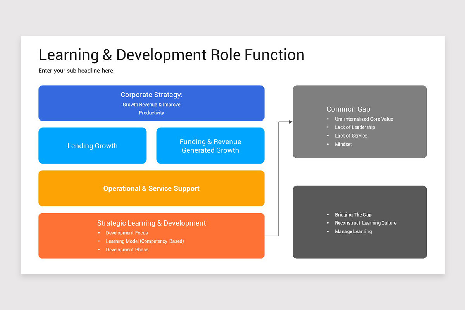
Task: Select the Um-internalized Core Value bullet
Action: [x=363, y=119]
